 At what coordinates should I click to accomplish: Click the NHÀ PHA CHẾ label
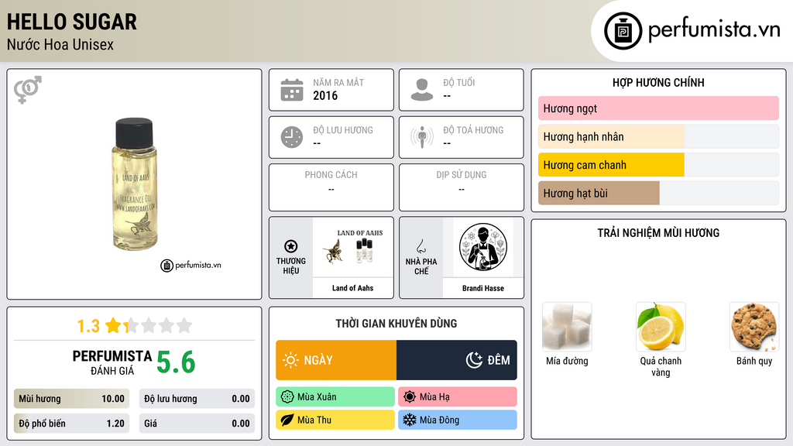coord(421,266)
